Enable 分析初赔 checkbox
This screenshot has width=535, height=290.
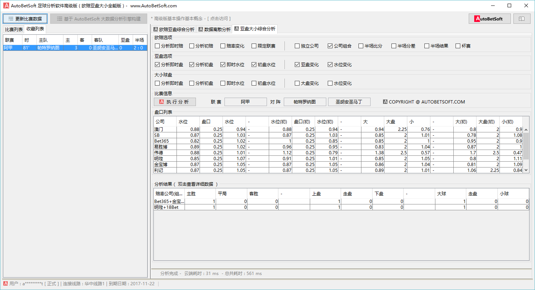tap(192, 46)
